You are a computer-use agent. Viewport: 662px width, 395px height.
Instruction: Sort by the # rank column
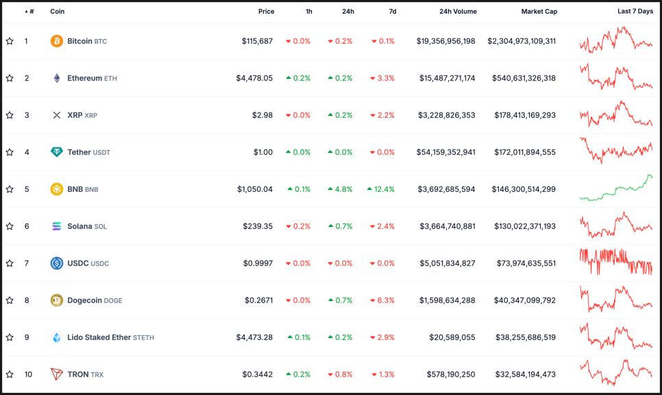[29, 12]
